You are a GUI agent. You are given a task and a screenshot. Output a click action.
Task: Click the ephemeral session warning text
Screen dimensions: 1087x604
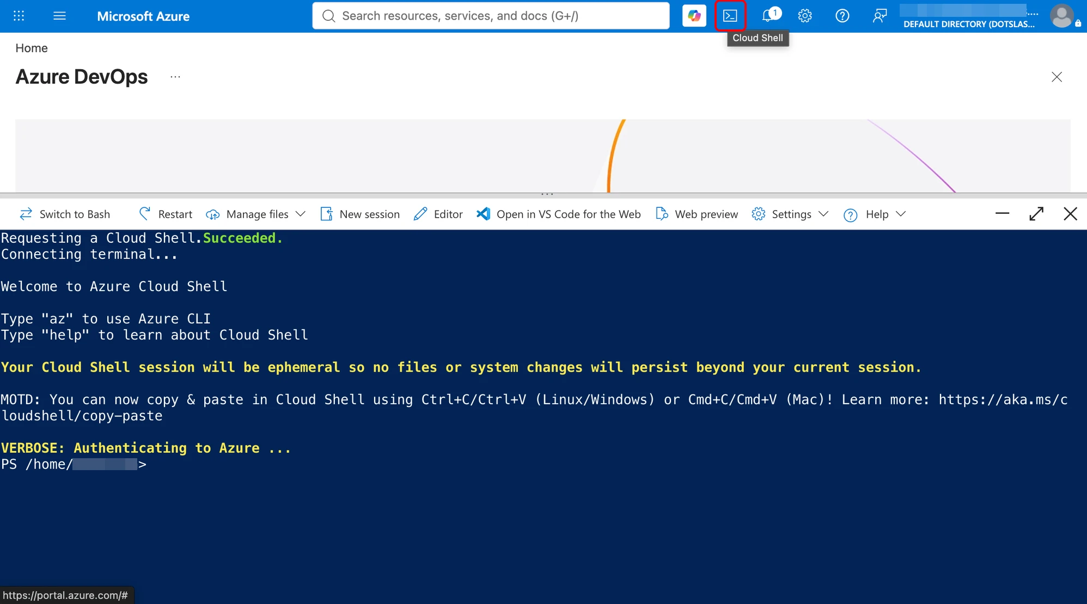click(x=461, y=367)
